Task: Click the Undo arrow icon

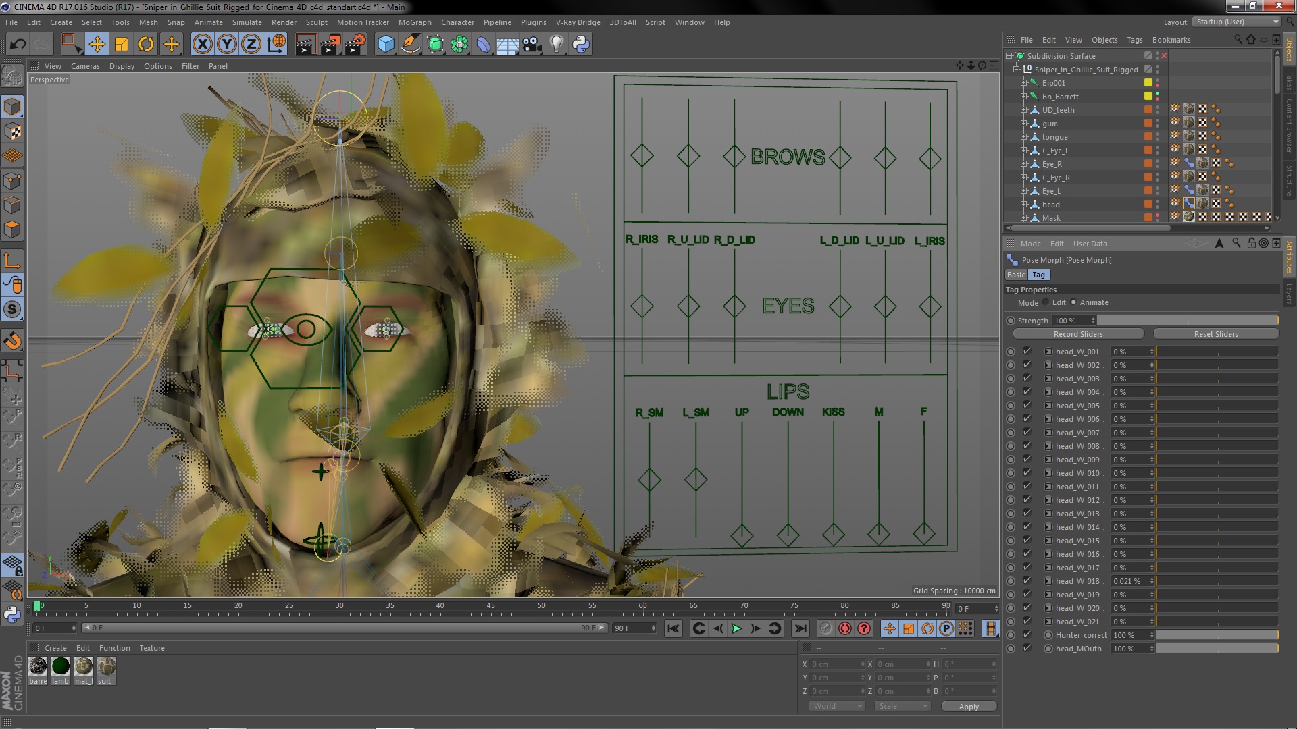Action: click(18, 45)
